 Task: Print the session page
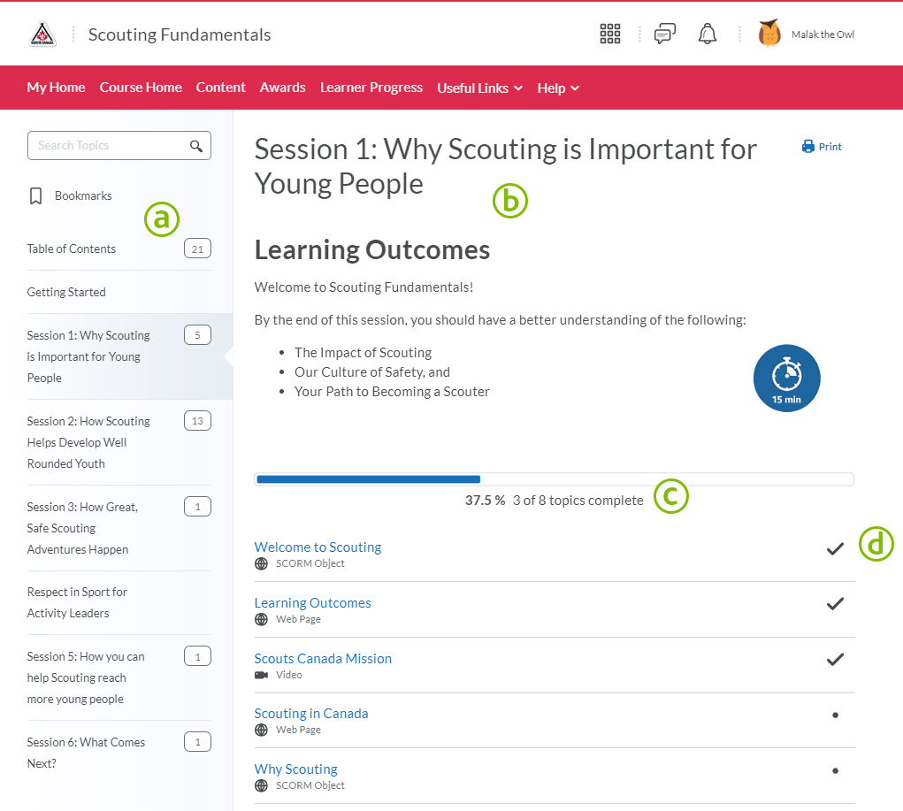pos(822,147)
